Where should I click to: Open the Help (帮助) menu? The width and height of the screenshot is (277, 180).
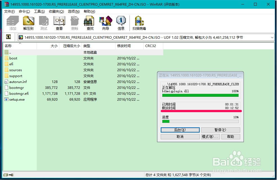(89, 11)
